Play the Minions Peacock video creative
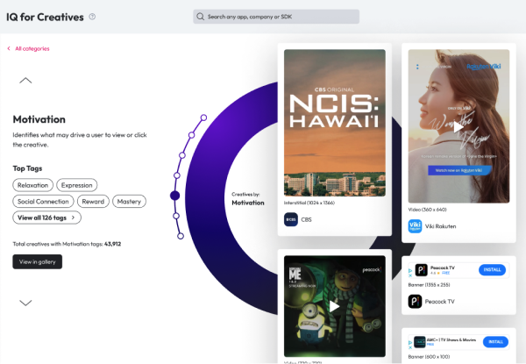The height and width of the screenshot is (364, 526). point(334,306)
